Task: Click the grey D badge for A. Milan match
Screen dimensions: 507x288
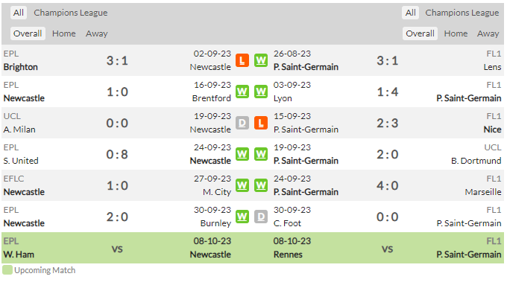Action: pyautogui.click(x=242, y=123)
